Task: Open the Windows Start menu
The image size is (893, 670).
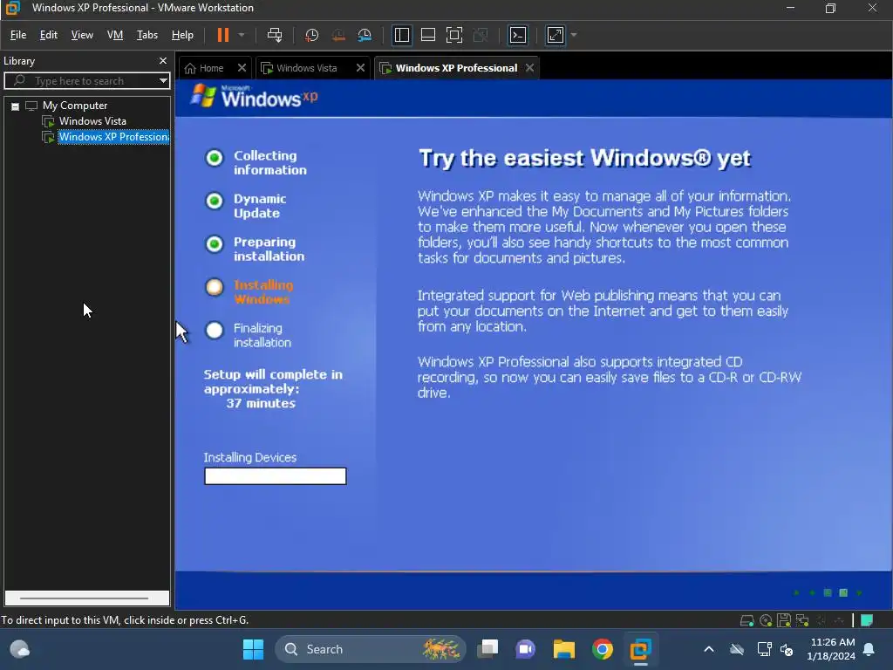Action: tap(253, 649)
